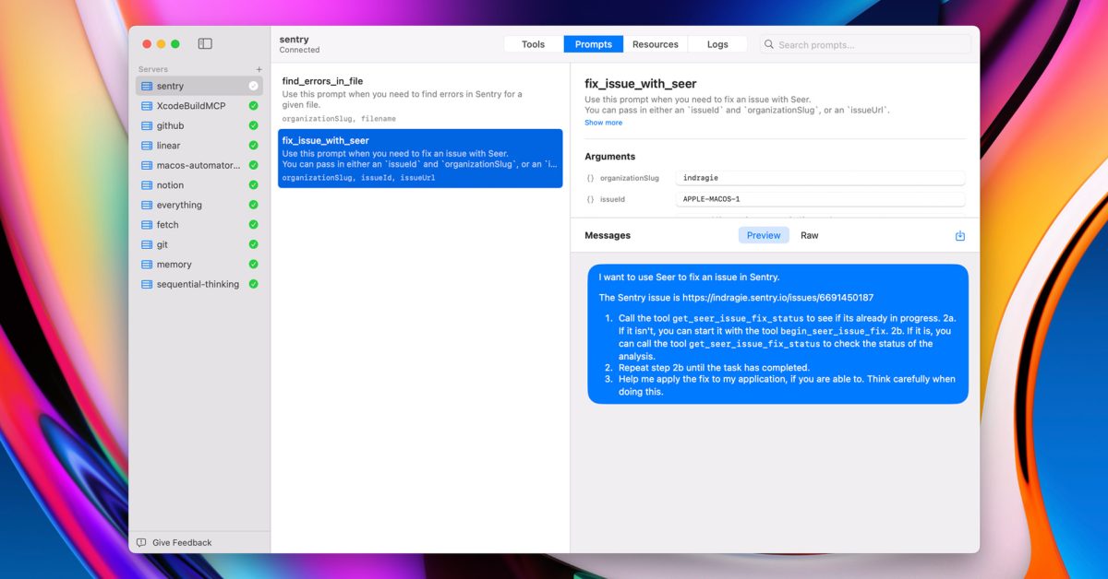
Task: Select the linear server label
Action: (x=169, y=146)
